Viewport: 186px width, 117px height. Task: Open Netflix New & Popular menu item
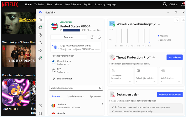point(73,4)
